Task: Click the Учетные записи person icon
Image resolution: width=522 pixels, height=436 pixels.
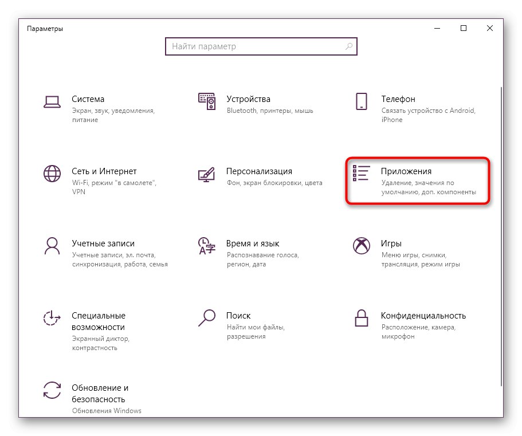Action: [x=52, y=246]
